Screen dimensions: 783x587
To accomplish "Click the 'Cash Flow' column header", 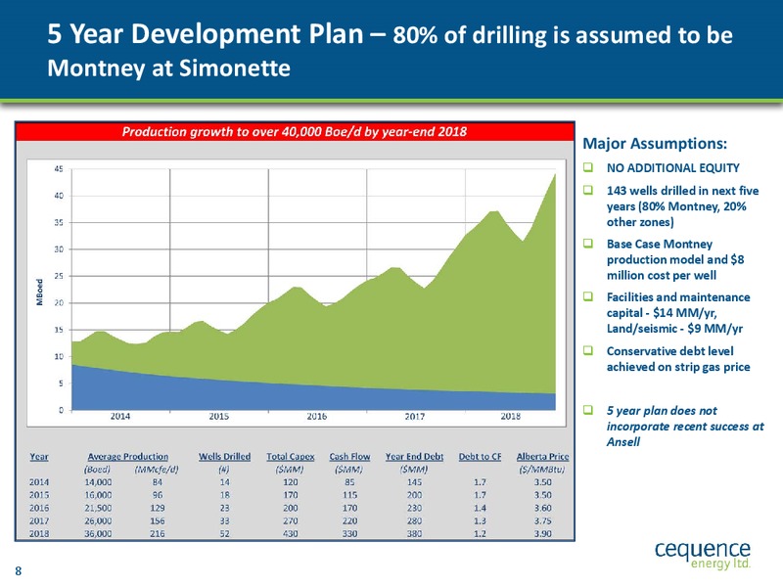I will (349, 457).
